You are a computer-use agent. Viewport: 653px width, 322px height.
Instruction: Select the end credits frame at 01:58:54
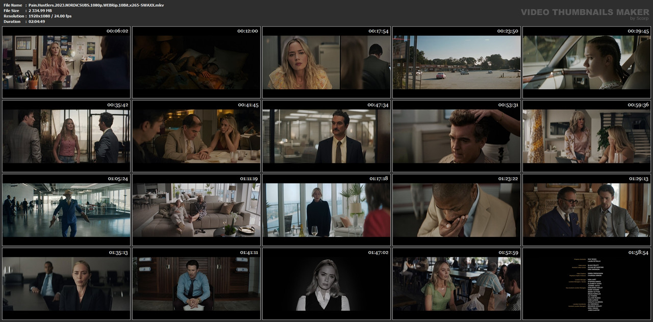(x=587, y=284)
